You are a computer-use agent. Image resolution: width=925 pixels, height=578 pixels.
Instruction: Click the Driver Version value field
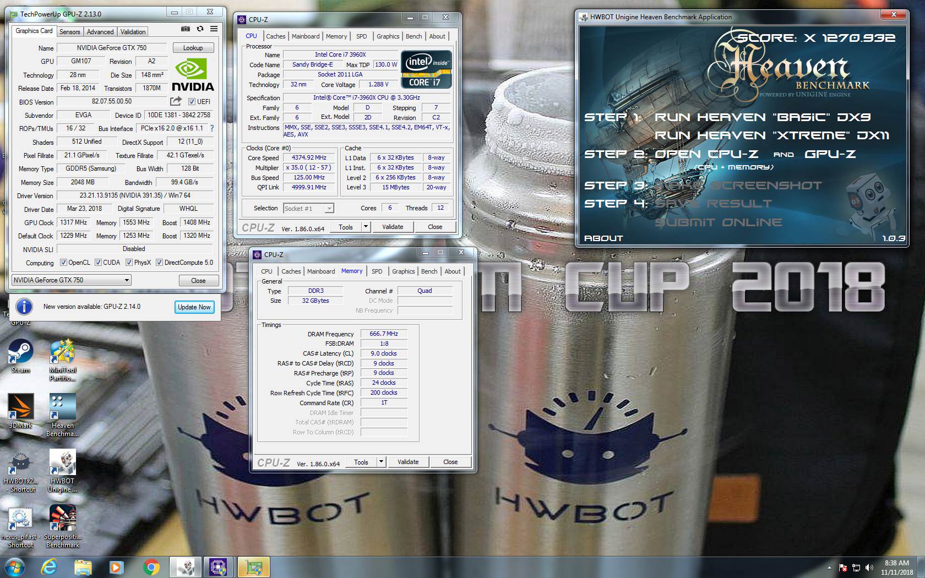(135, 195)
